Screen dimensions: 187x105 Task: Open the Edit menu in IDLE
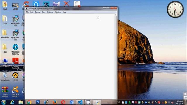click(32, 12)
